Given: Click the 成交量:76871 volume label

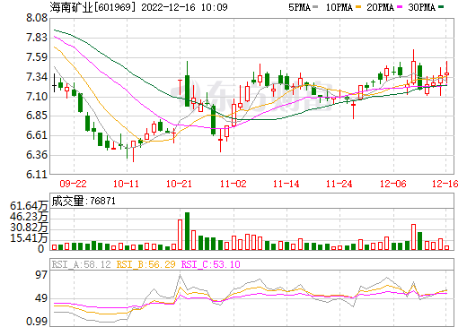Looking at the screenshot, I should coord(84,201).
